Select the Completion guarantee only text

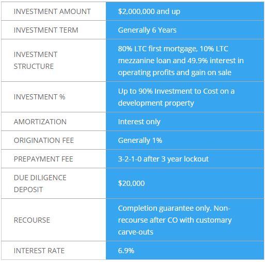164,208
